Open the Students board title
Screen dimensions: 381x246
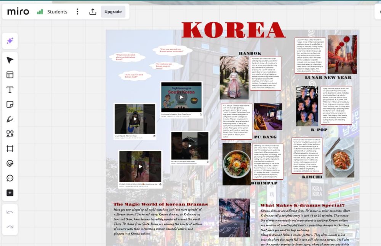57,12
